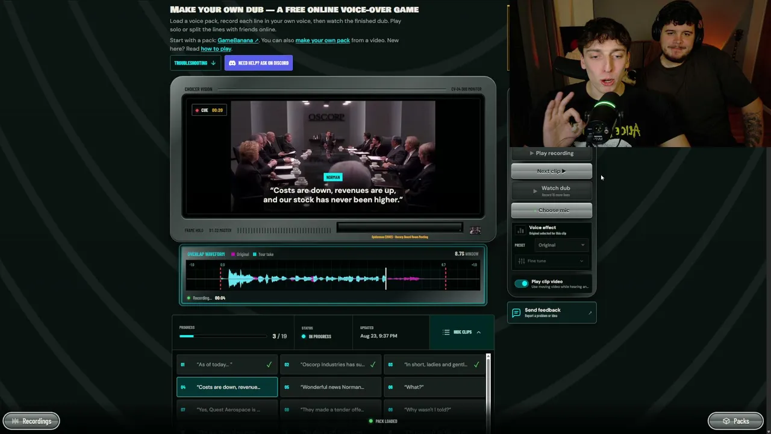Select clip 05 "Wonderful news Norman…"

[x=331, y=387]
